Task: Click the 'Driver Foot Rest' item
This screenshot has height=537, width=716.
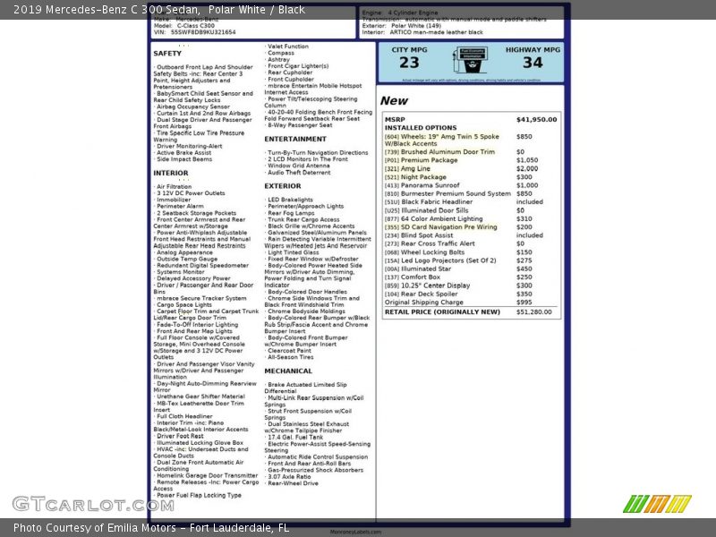Action: point(180,436)
